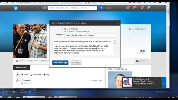Click the blue search magnifier button
178x100 pixels.
coord(101,8)
